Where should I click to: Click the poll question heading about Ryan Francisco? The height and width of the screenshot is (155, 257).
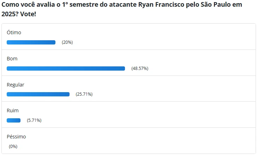click(121, 9)
